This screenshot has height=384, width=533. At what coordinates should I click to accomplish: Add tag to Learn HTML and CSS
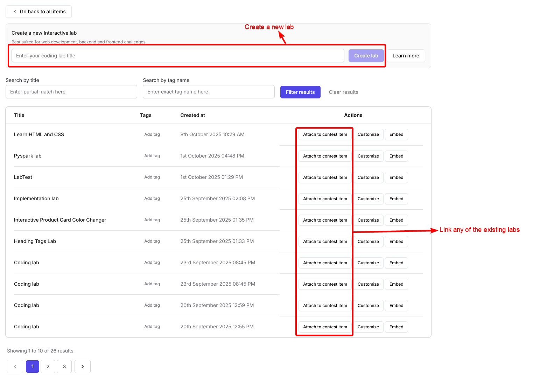click(152, 134)
